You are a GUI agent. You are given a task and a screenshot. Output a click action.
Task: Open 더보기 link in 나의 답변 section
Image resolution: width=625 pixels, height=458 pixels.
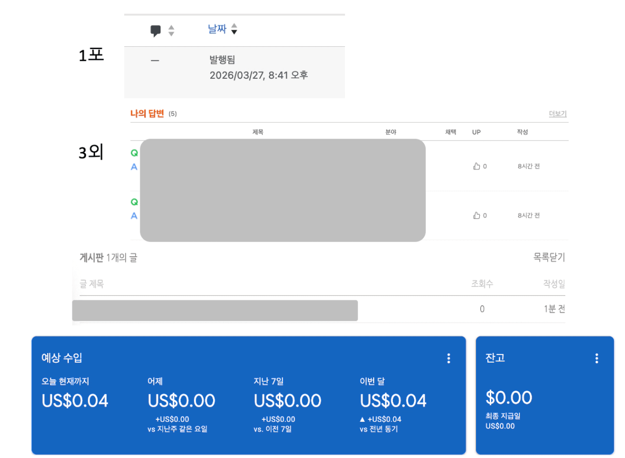tap(557, 114)
